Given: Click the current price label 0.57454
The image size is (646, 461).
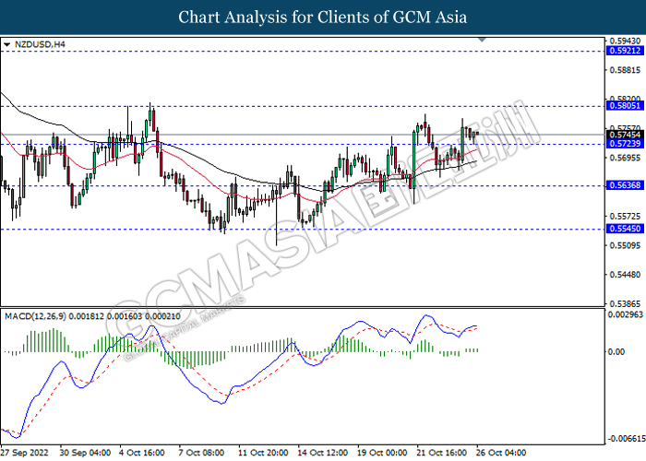Looking at the screenshot, I should (x=625, y=135).
